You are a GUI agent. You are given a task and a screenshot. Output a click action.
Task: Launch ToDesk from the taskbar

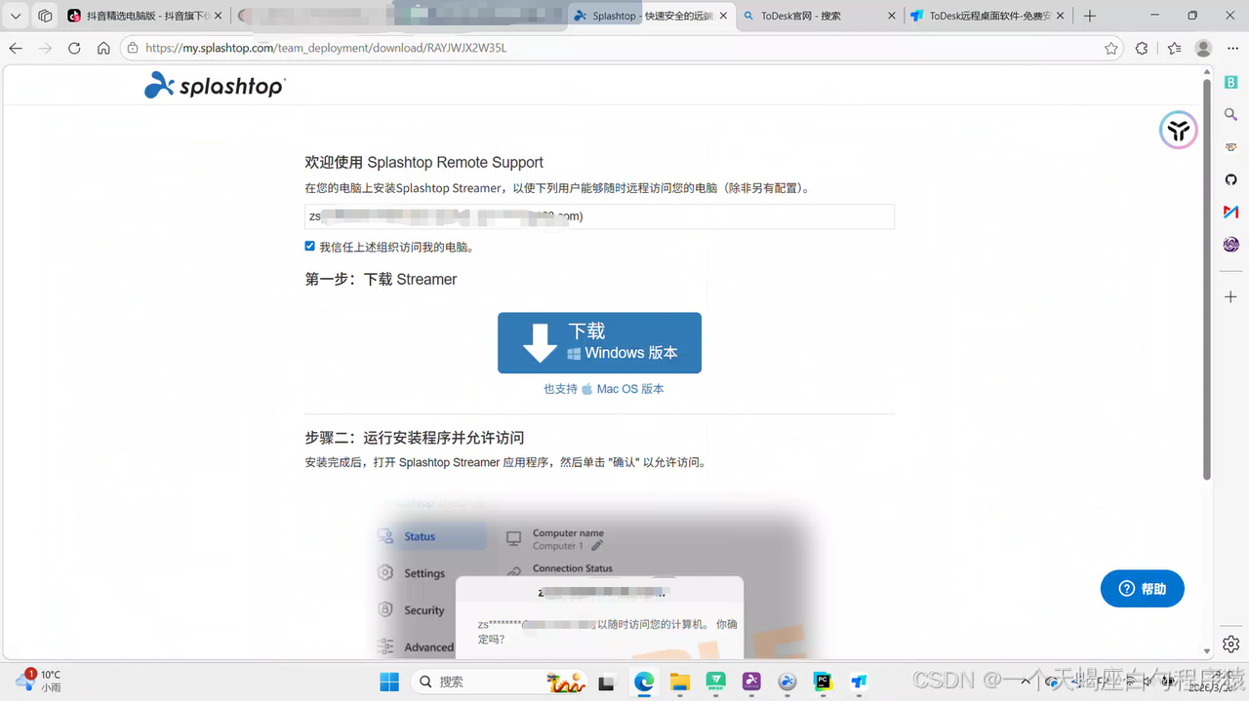858,681
